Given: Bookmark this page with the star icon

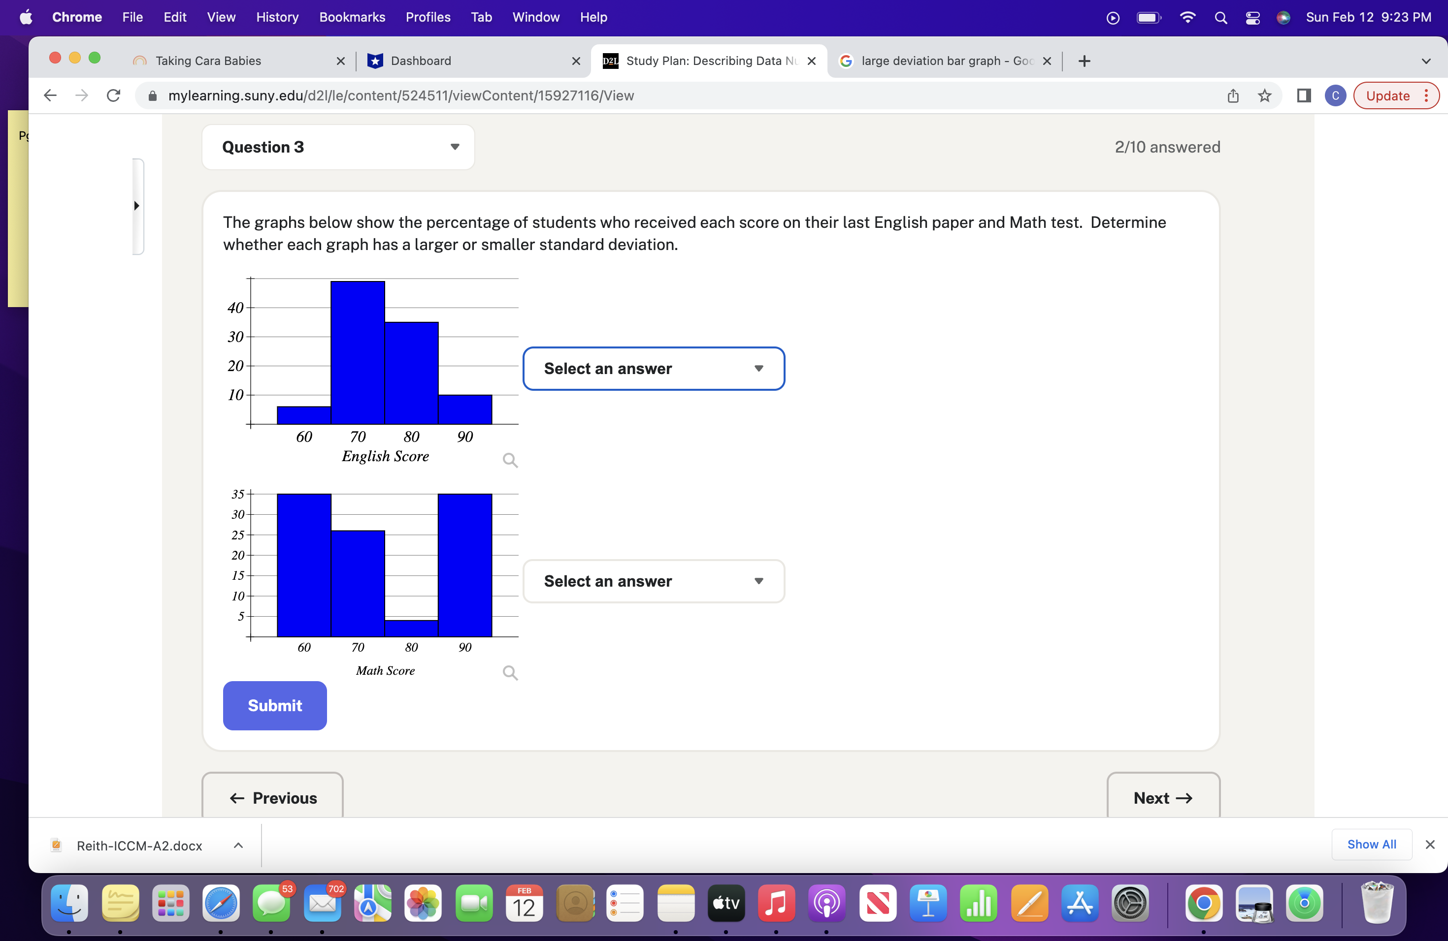Looking at the screenshot, I should (1264, 95).
